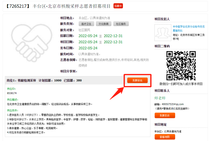Click the heart handshake project logo
211x141 pixels.
[x=32, y=43]
